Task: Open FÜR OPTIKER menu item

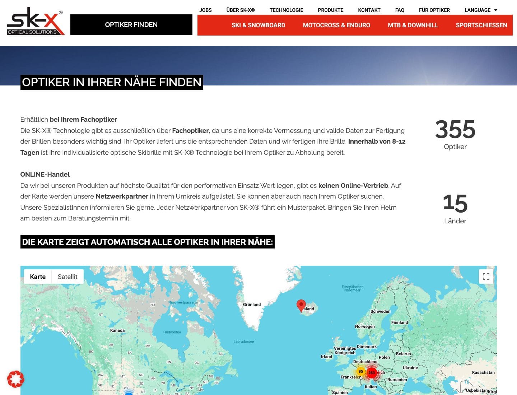Action: 434,10
